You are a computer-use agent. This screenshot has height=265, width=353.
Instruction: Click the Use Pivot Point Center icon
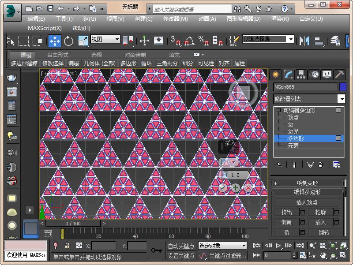(x=128, y=41)
